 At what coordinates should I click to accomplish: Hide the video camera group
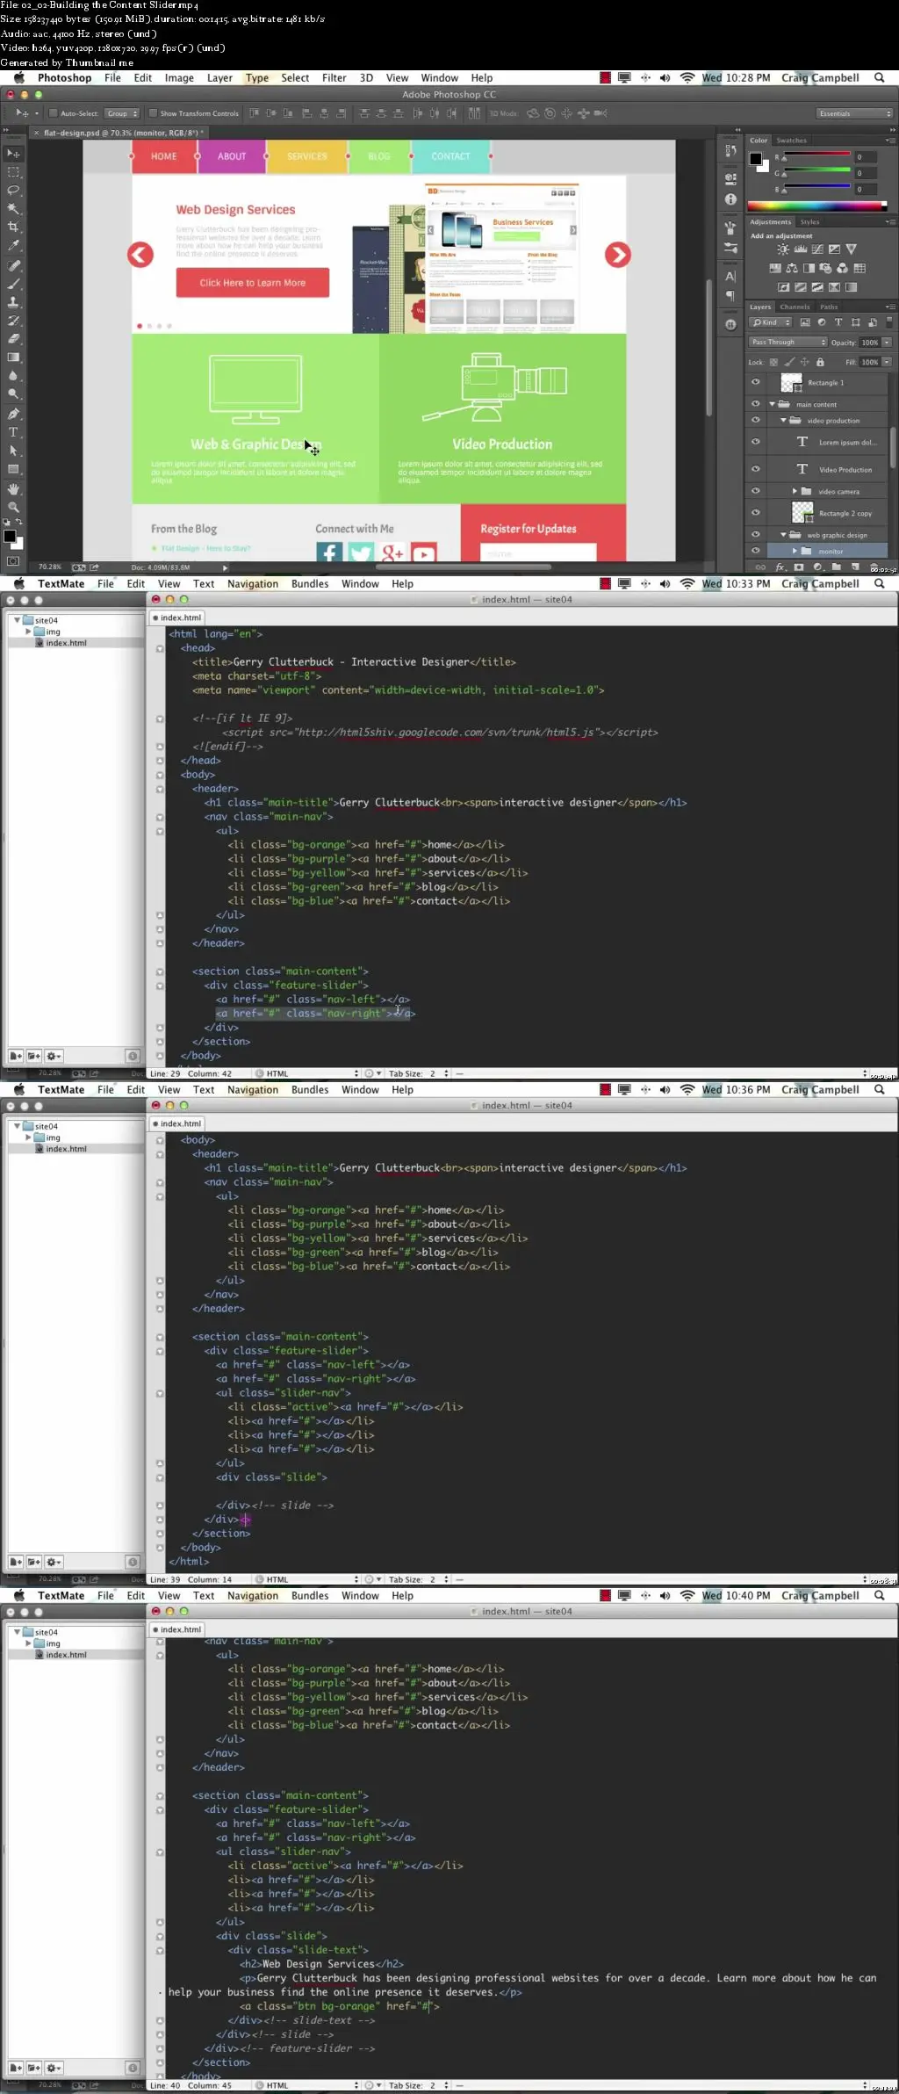click(x=756, y=491)
